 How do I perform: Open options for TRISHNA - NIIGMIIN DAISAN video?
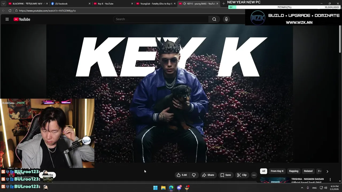[330, 180]
